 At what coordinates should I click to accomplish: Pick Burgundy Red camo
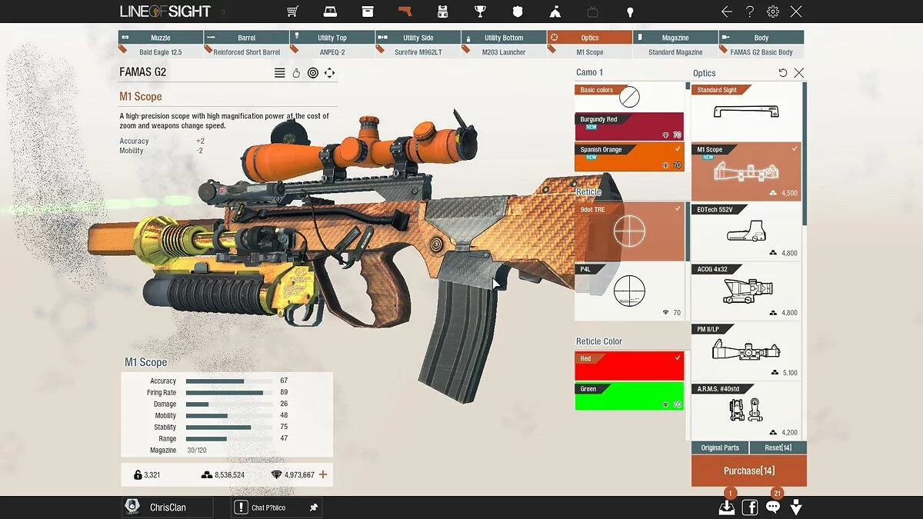tap(629, 127)
